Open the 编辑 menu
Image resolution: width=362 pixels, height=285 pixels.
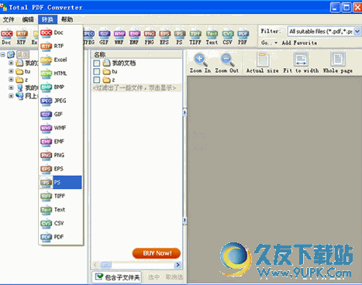tap(28, 19)
